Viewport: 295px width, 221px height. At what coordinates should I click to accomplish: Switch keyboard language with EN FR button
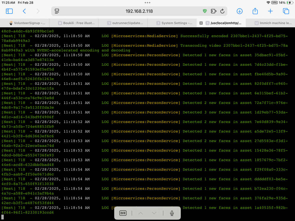pos(123,213)
